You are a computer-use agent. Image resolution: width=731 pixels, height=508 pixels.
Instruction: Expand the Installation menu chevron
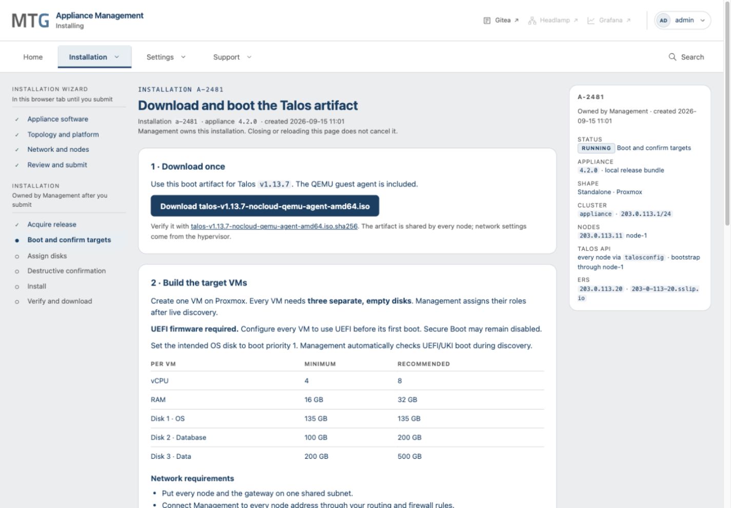(x=117, y=57)
